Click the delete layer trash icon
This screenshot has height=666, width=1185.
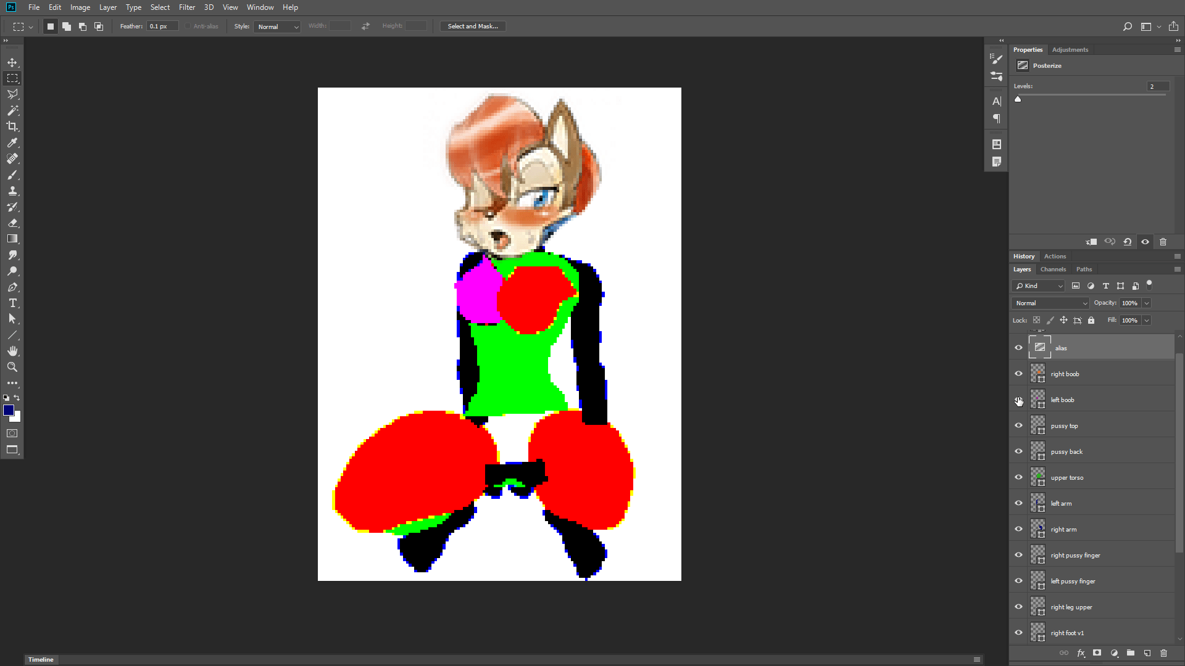point(1163,653)
